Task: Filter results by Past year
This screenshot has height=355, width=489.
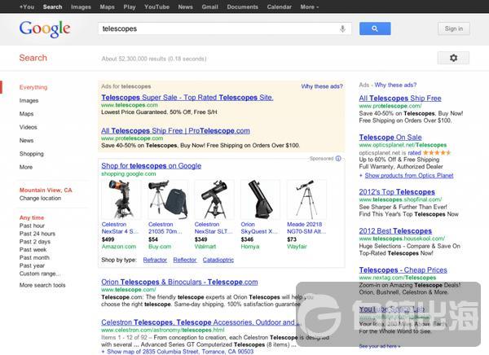Action: (32, 266)
